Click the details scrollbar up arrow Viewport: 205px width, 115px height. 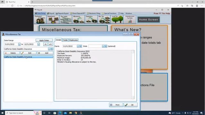tap(133, 52)
